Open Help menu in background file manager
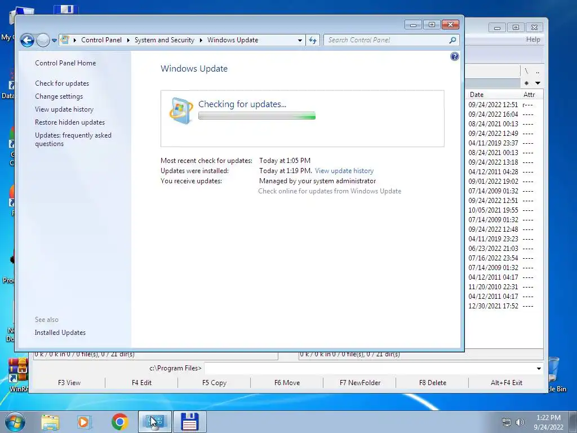This screenshot has height=433, width=577. point(533,39)
